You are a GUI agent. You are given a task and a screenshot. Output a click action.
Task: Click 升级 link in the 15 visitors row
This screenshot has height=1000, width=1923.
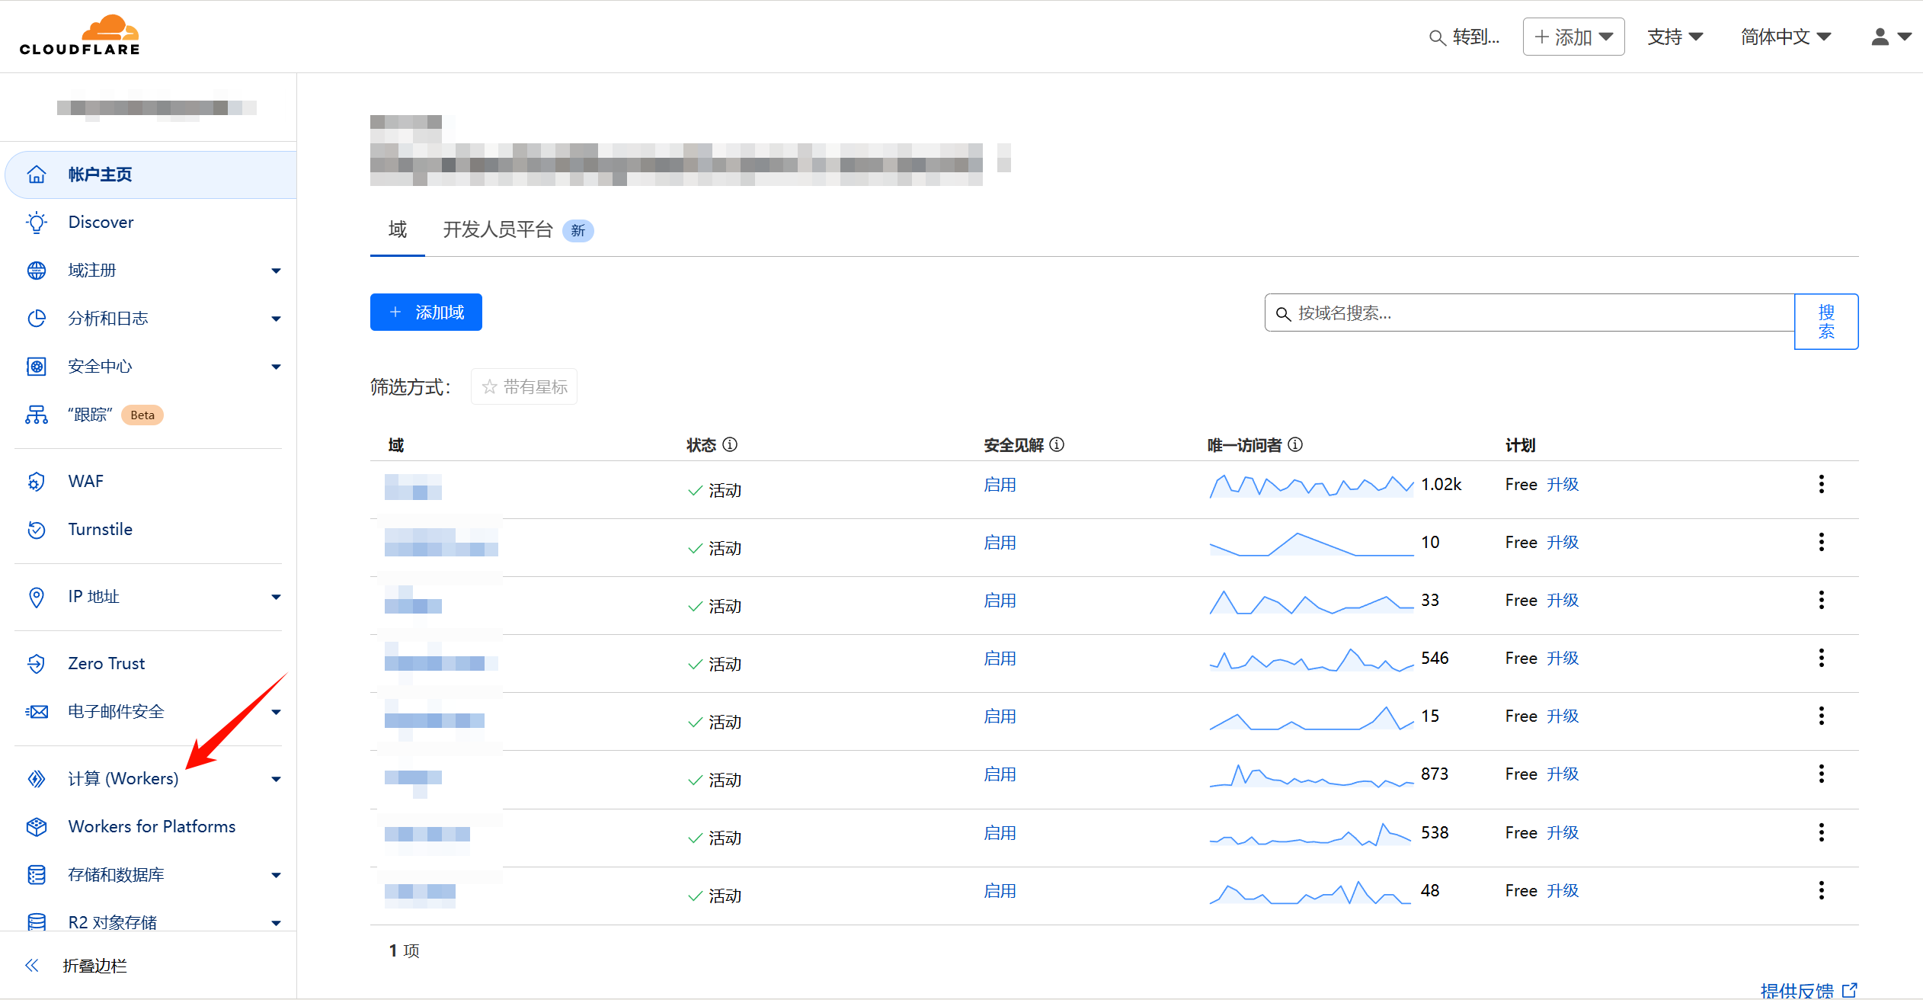(x=1563, y=716)
